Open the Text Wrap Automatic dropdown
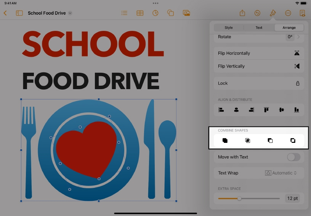 click(x=282, y=173)
